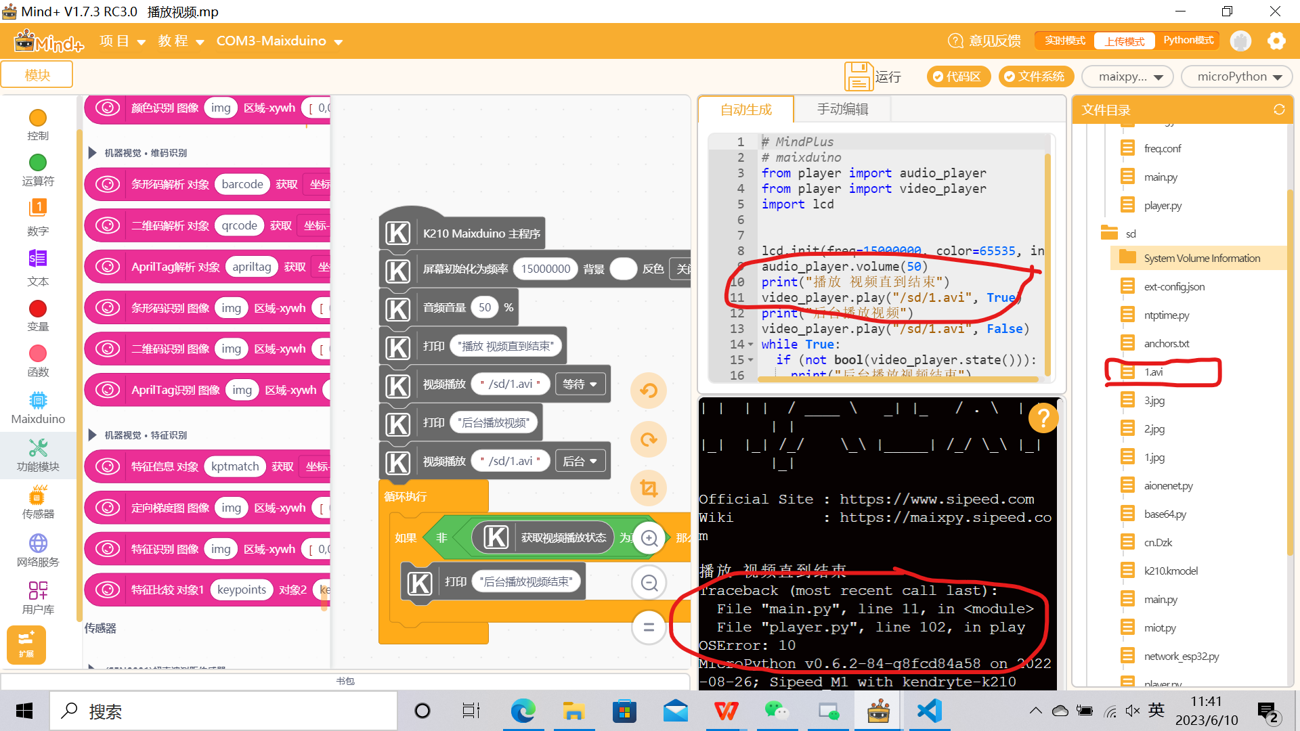Click the crop/screenshot icon on canvas

click(648, 488)
